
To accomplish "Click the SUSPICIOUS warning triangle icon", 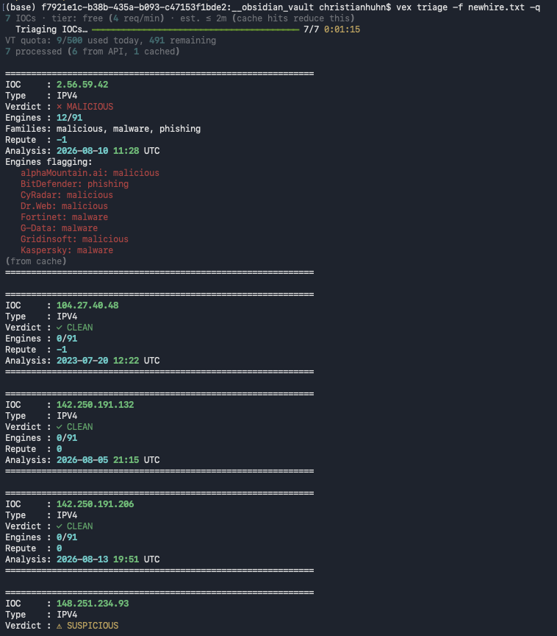I will tap(59, 626).
